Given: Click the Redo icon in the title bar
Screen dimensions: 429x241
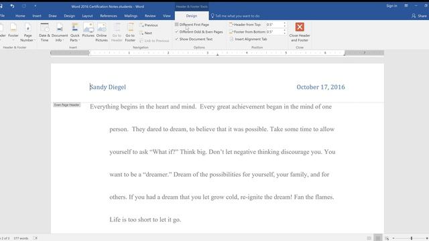Looking at the screenshot, I should [24, 6].
